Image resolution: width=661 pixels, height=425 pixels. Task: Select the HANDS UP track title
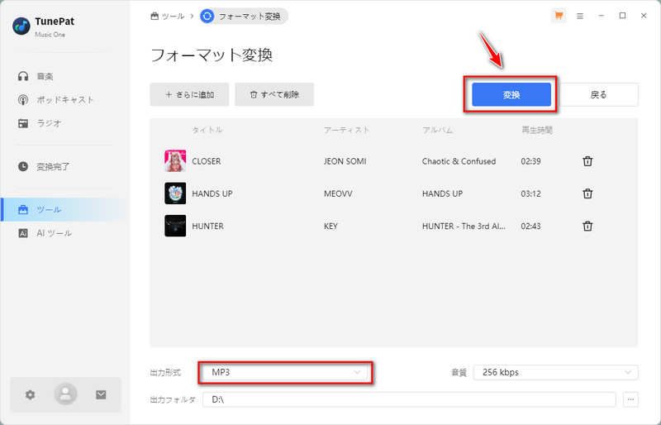212,193
